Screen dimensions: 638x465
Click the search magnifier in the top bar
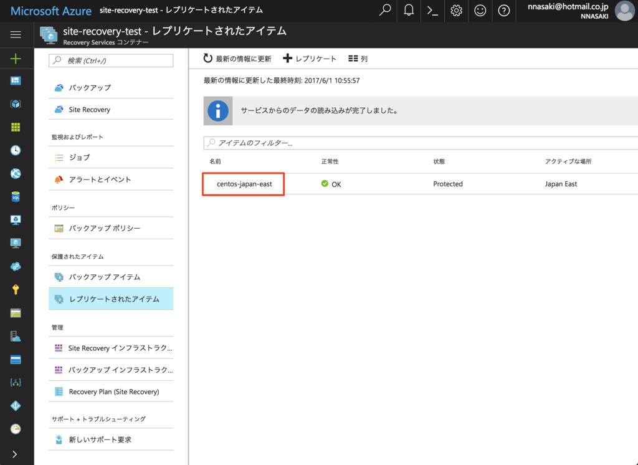click(x=384, y=10)
